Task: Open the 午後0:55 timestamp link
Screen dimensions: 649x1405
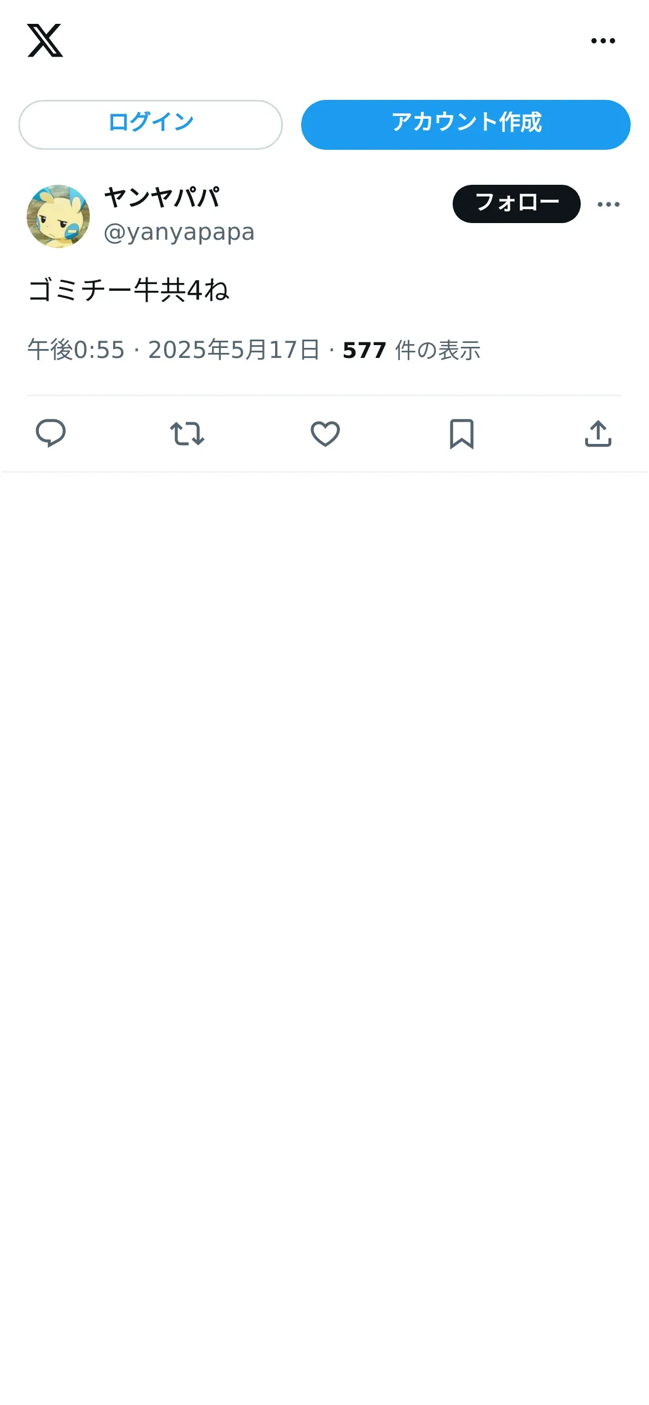Action: tap(76, 350)
